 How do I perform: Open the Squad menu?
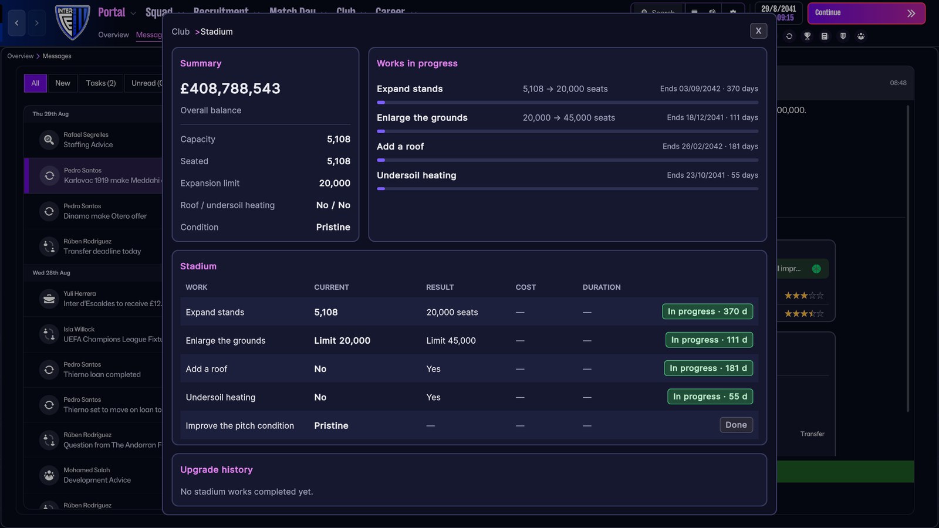(x=159, y=12)
